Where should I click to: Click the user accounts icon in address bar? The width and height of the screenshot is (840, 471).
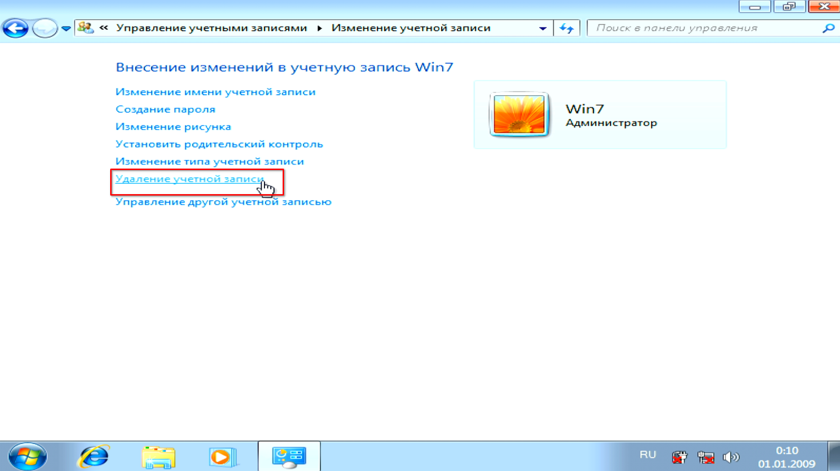coord(86,28)
